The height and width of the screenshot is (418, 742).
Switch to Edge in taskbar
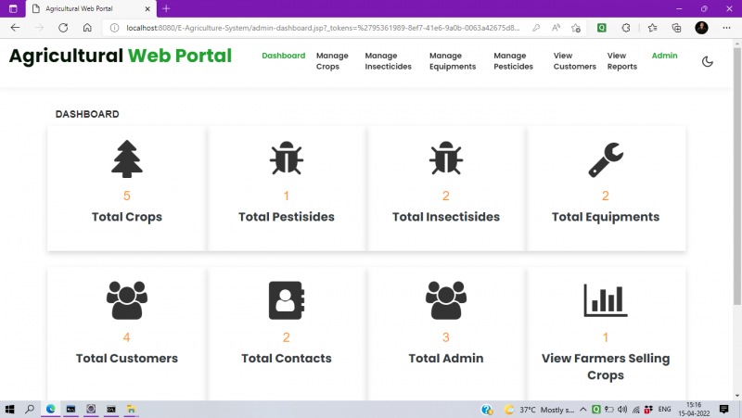point(50,409)
